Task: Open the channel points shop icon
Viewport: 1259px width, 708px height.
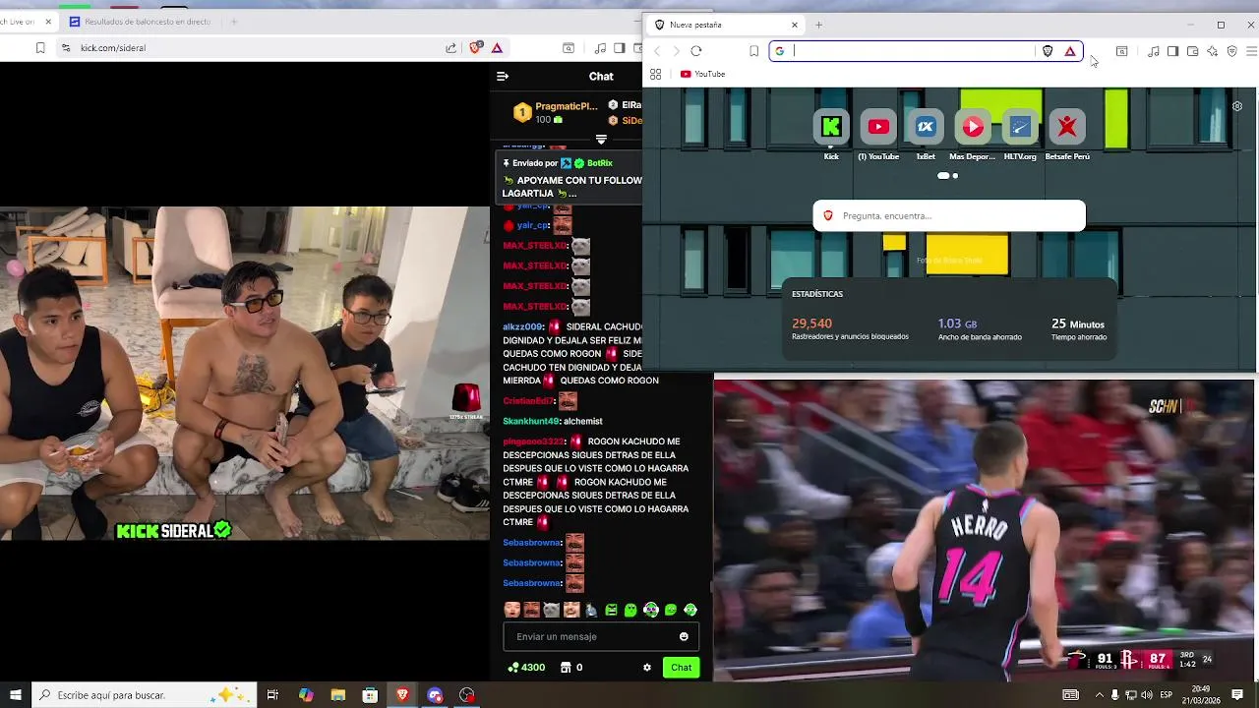Action: (x=567, y=667)
